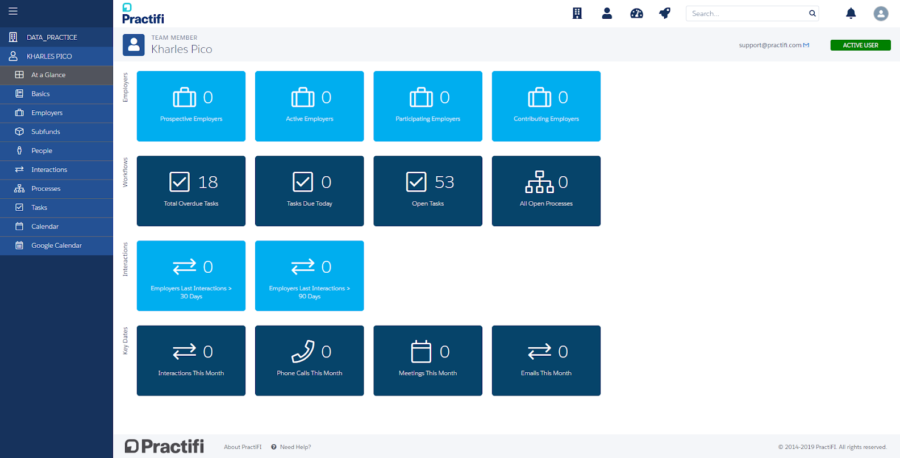Open Contributing Employers tile
The width and height of the screenshot is (900, 458).
546,106
